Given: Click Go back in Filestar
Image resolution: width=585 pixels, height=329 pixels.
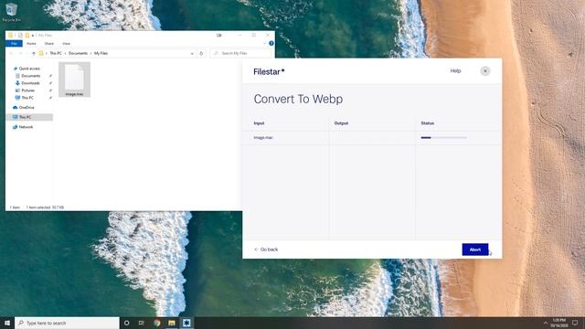Looking at the screenshot, I should point(266,249).
